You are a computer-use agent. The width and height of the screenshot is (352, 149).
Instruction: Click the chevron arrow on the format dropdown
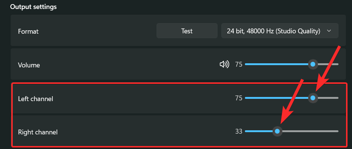pos(329,31)
